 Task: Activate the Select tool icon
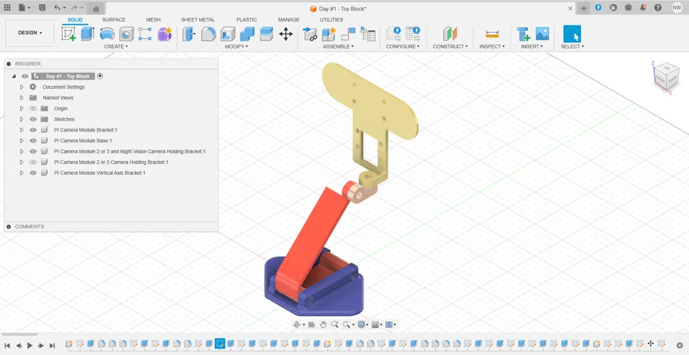(572, 34)
